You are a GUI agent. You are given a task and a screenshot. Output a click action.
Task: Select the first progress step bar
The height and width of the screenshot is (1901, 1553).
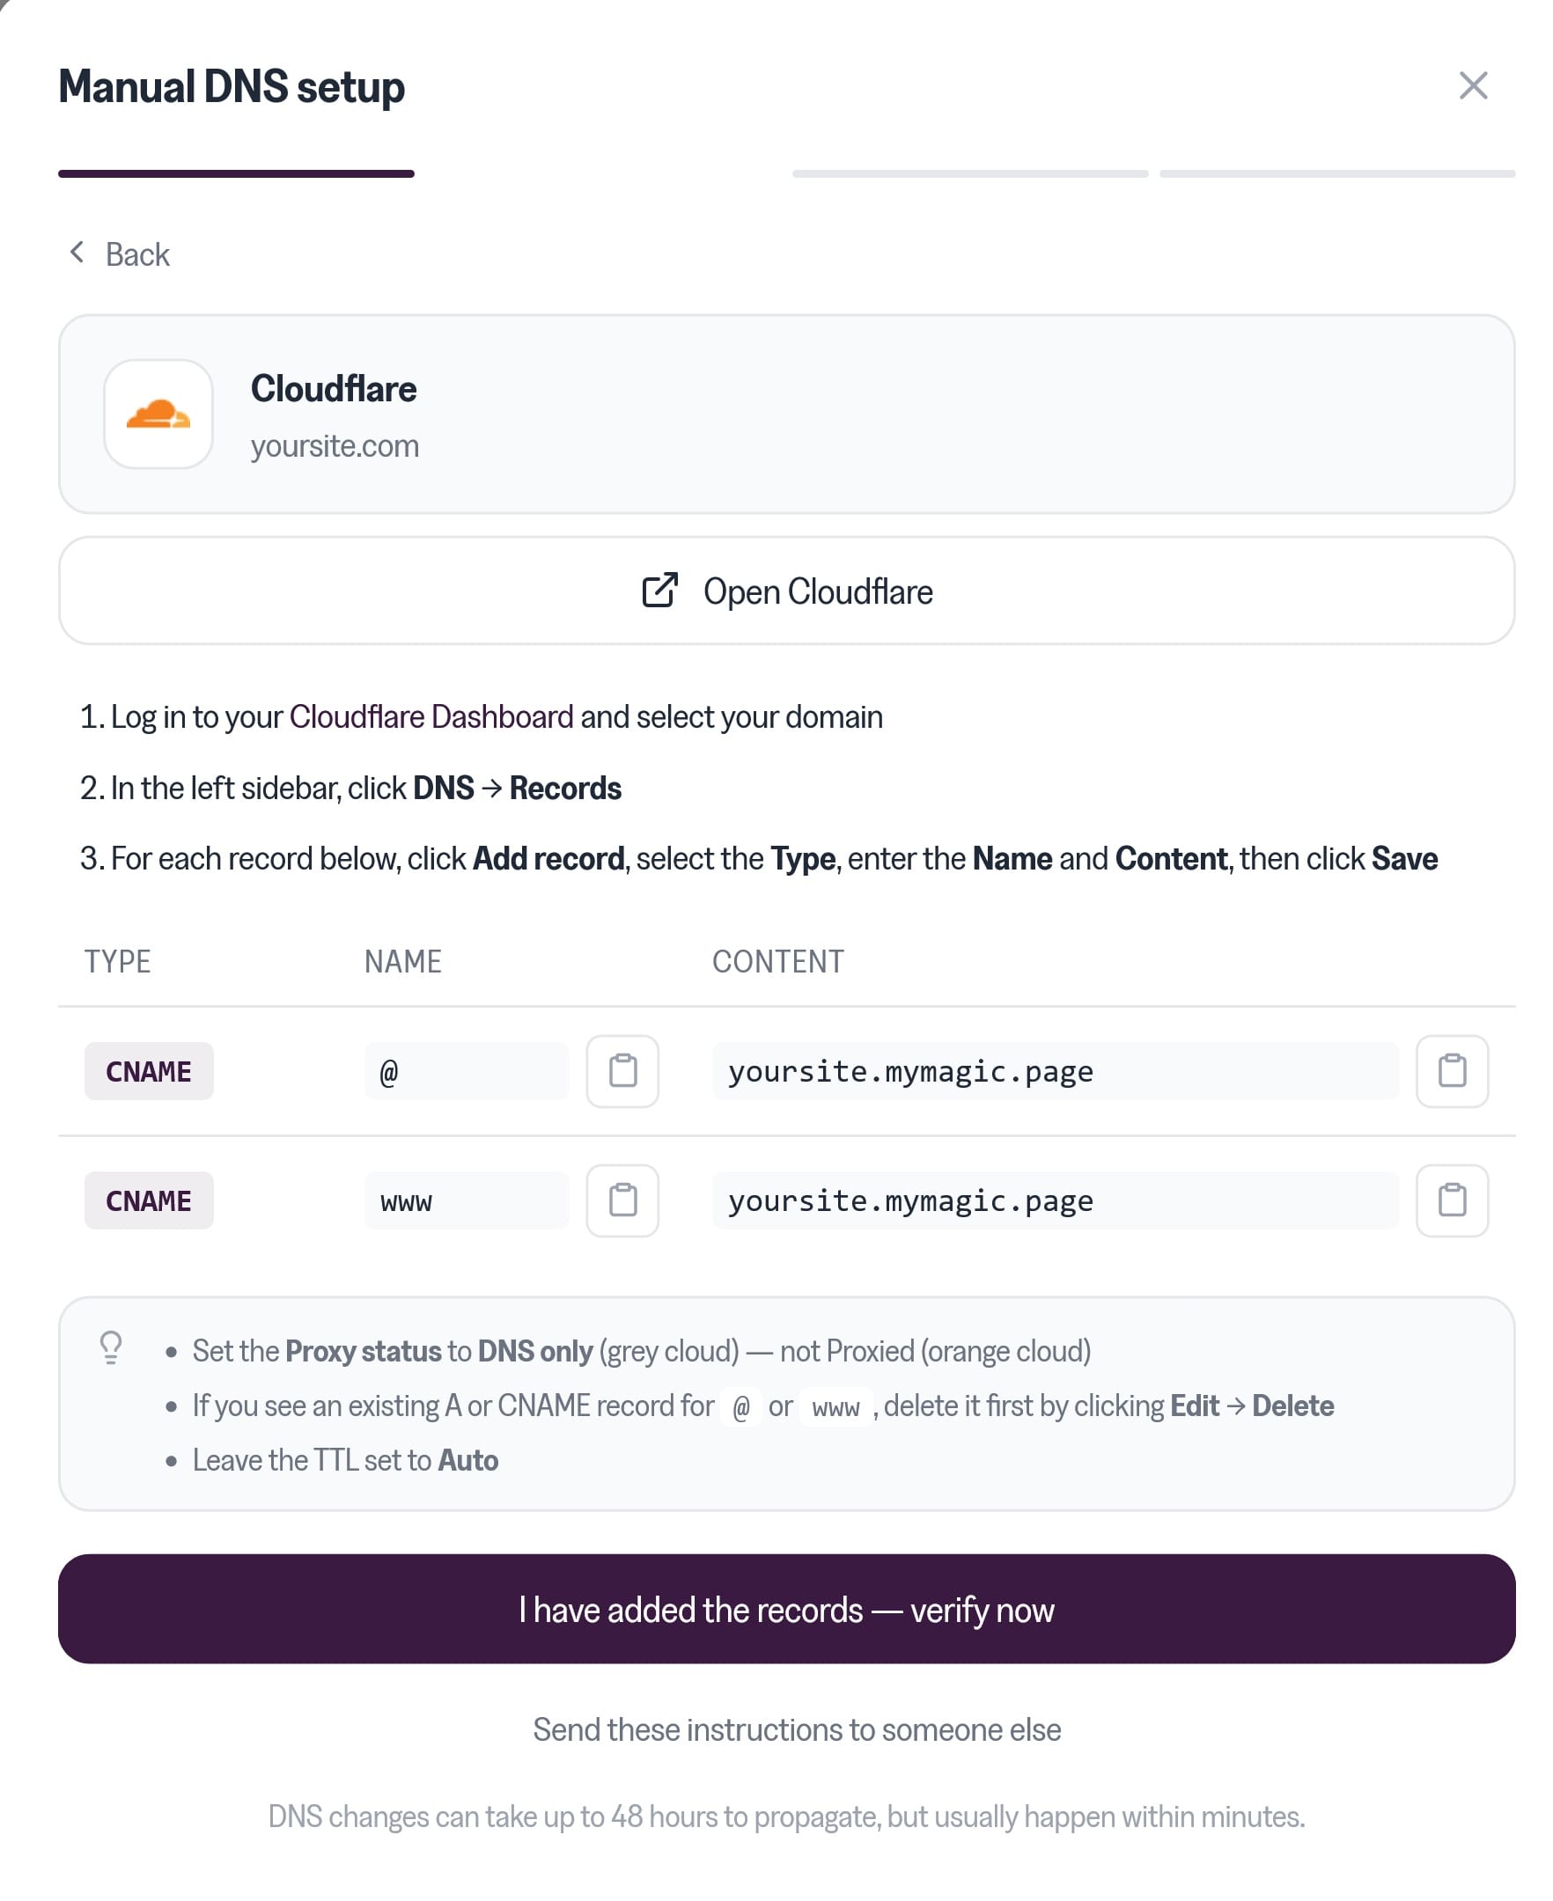point(236,173)
